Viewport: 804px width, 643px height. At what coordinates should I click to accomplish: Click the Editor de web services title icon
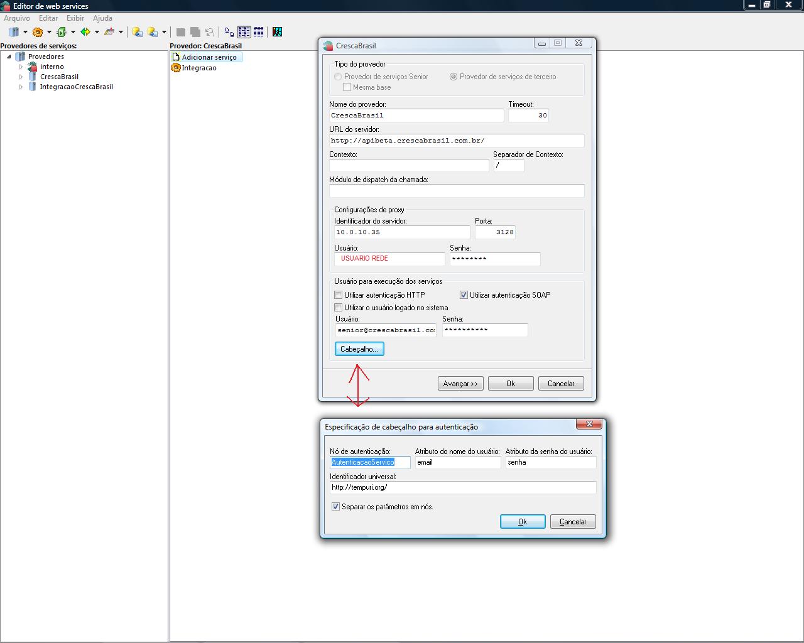pos(6,6)
